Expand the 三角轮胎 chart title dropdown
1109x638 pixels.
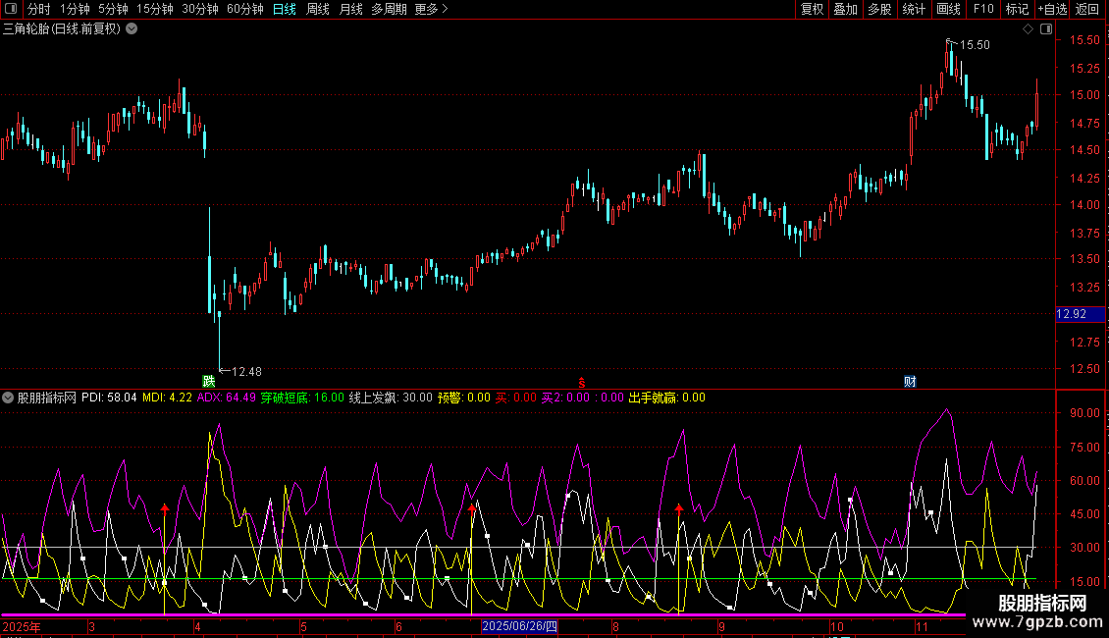132,28
